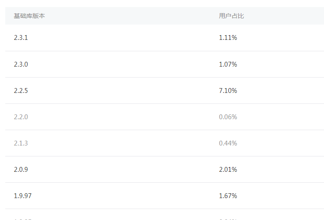This screenshot has height=220, width=324.
Task: Click the partially visible bottom table row
Action: click(164, 215)
